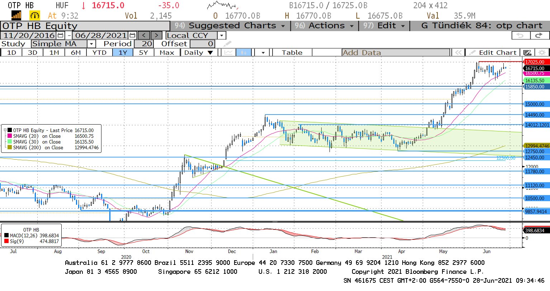Open the end date calendar picker
The image size is (550, 291).
132,35
